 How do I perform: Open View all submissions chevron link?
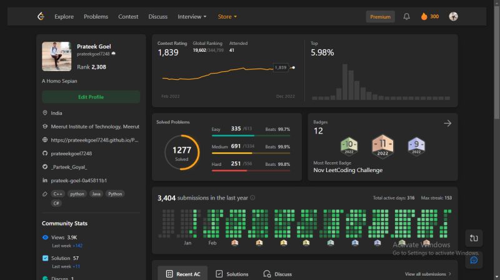click(x=428, y=274)
